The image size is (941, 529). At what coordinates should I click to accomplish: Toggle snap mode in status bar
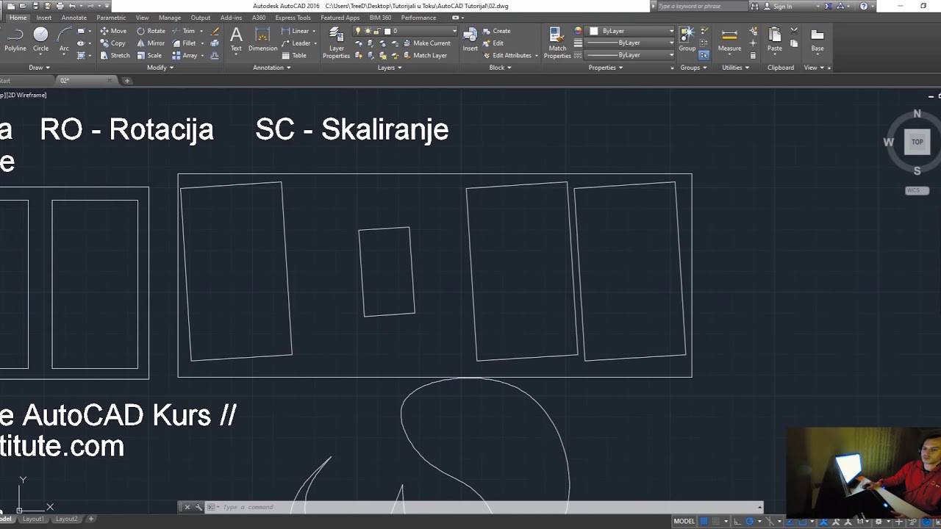(x=716, y=521)
